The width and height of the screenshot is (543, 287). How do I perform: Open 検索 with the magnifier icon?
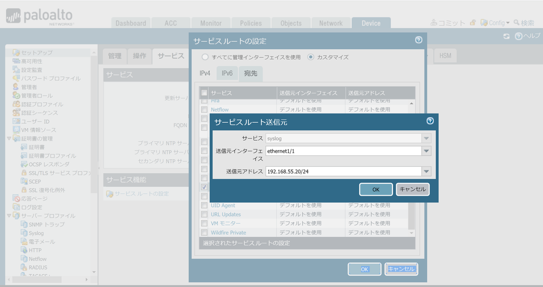coord(516,23)
